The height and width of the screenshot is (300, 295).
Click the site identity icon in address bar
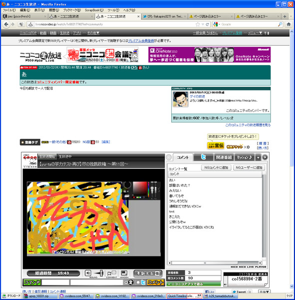[30, 24]
